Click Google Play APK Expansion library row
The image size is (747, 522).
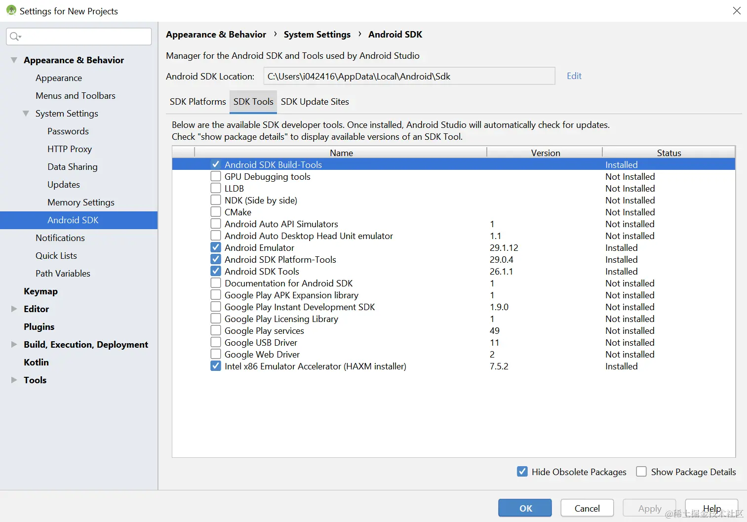click(454, 295)
